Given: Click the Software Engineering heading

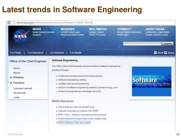Looking at the screenshot, I should point(65,60).
